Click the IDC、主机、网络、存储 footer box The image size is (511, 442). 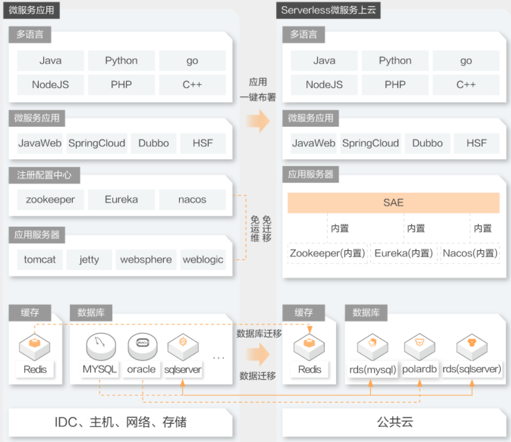coord(120,423)
